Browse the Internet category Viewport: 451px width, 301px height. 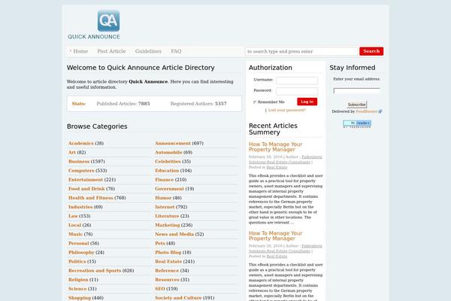pyautogui.click(x=165, y=207)
